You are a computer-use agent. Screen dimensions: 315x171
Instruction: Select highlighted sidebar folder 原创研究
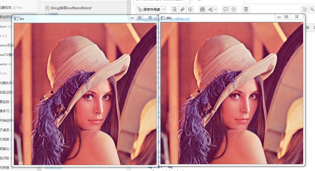pyautogui.click(x=6, y=17)
